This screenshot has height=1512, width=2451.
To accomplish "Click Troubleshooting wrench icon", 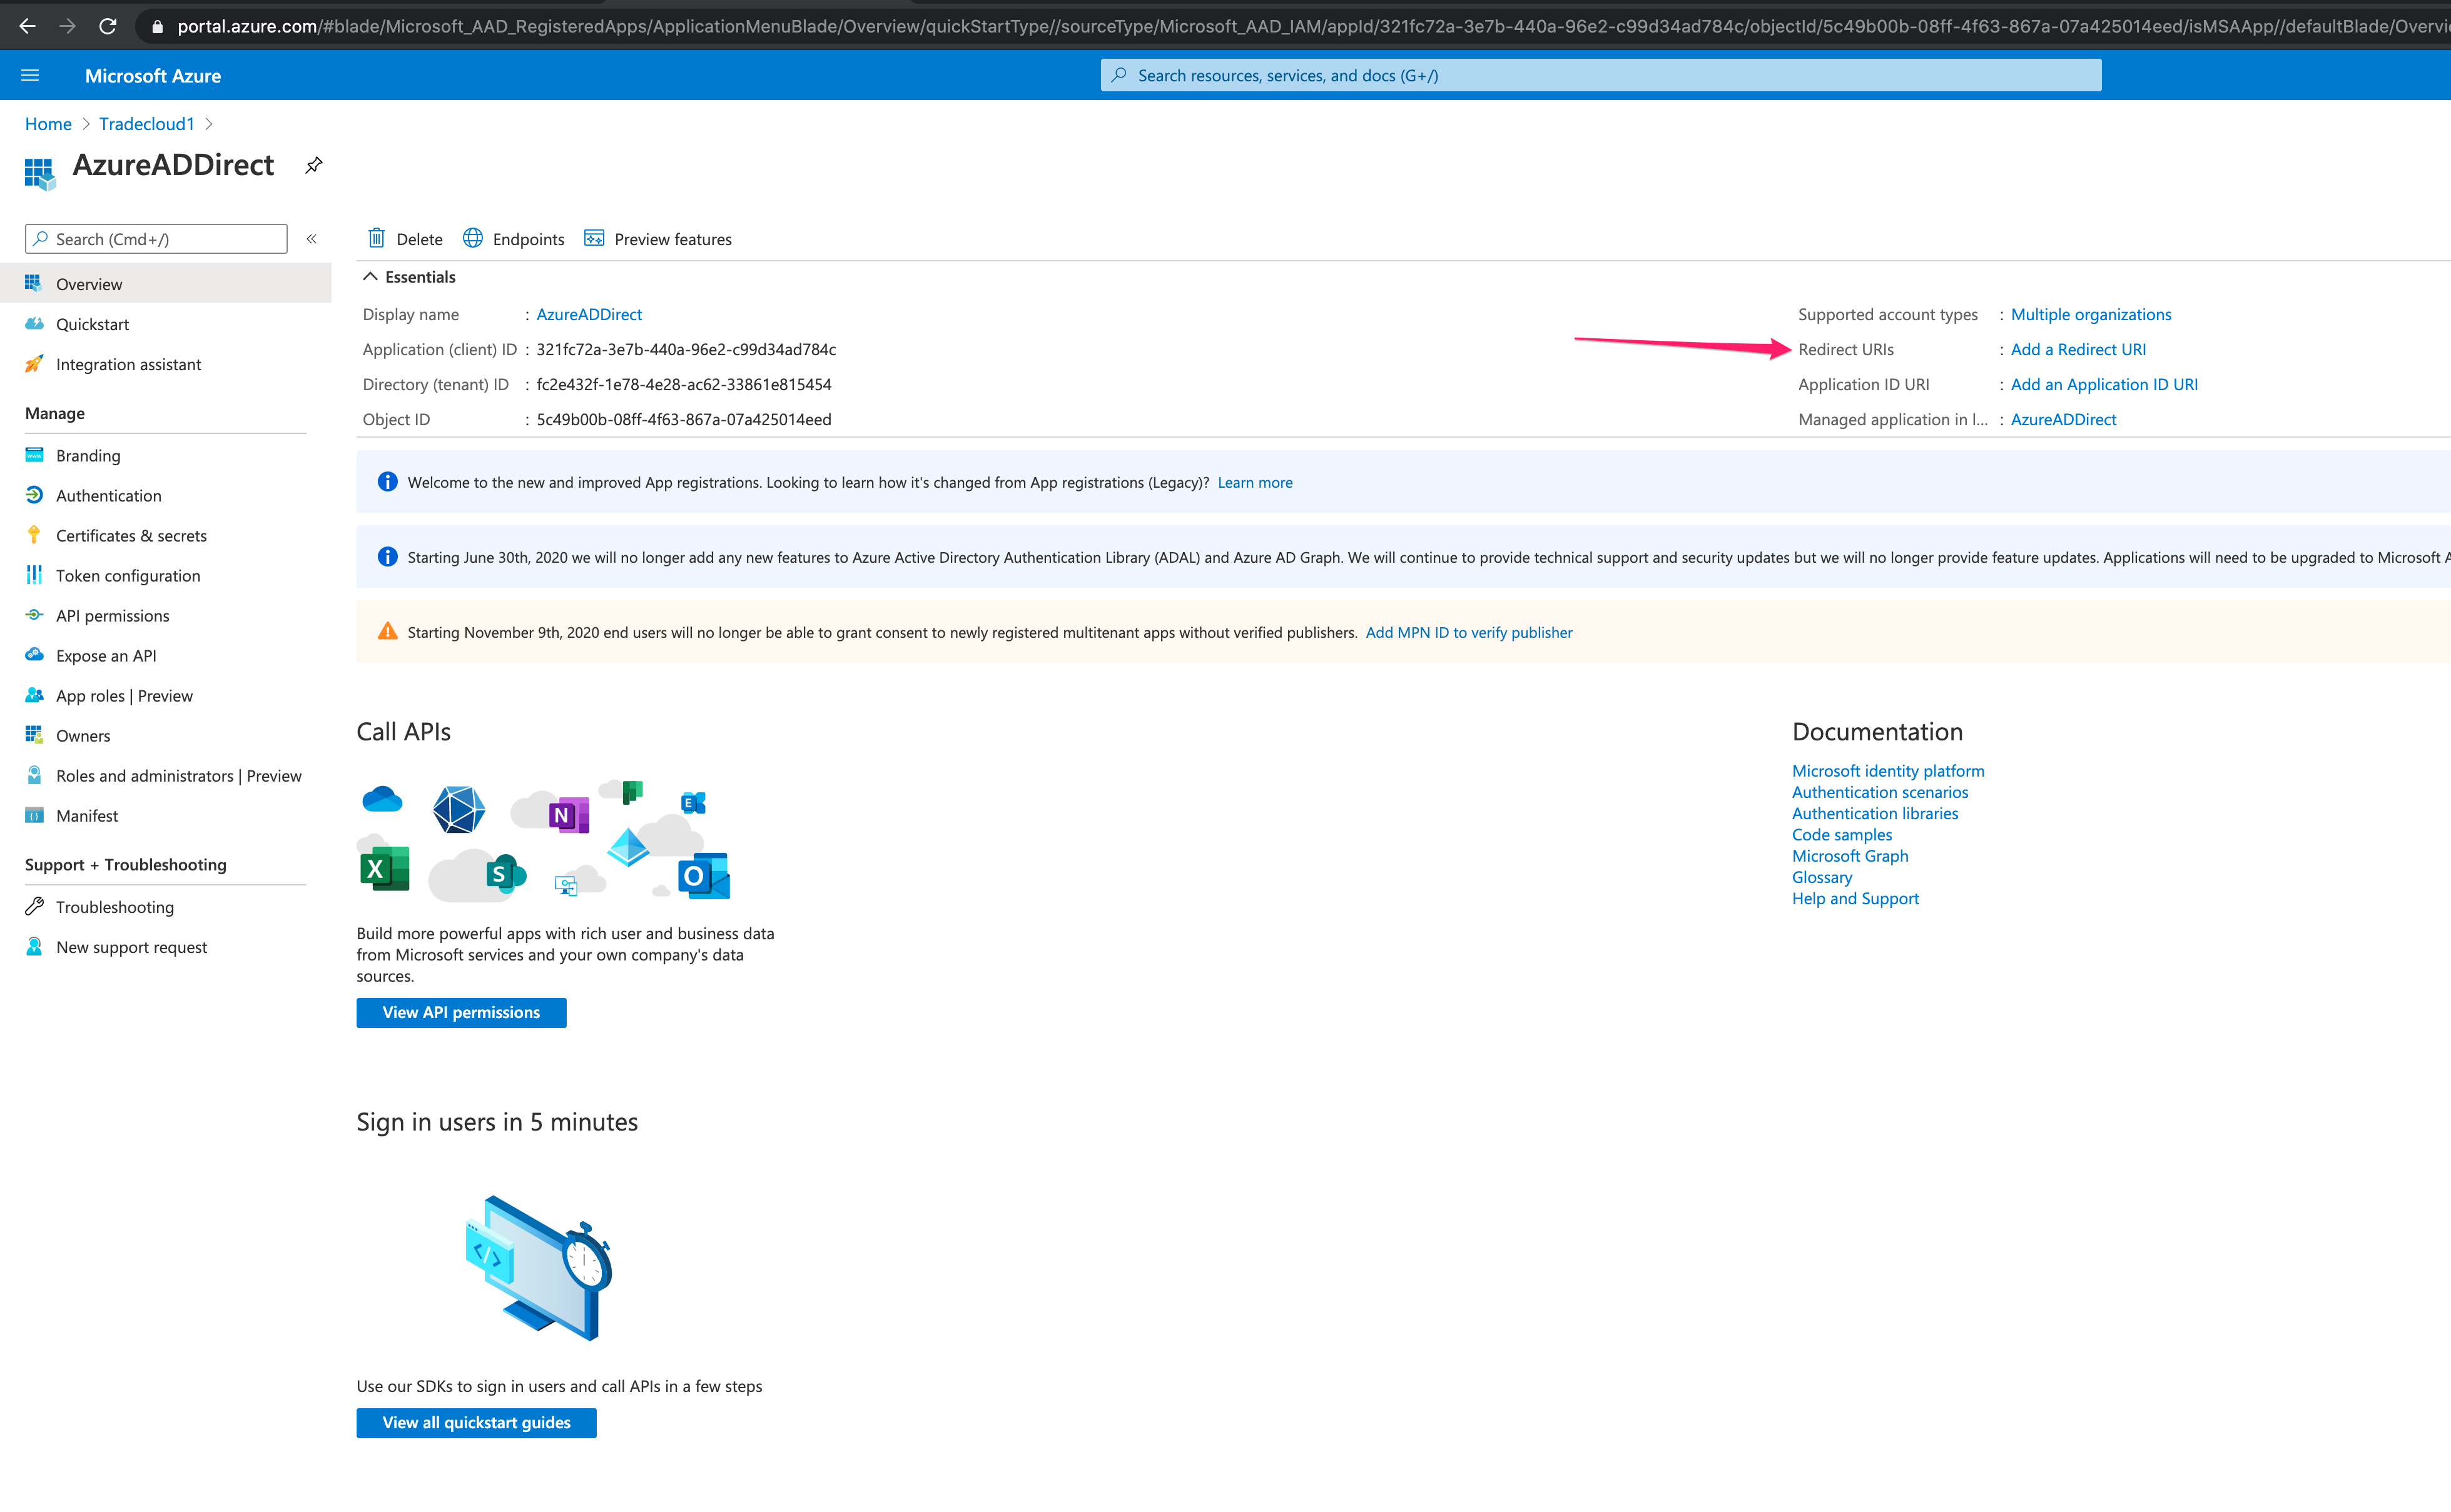I will coord(34,906).
